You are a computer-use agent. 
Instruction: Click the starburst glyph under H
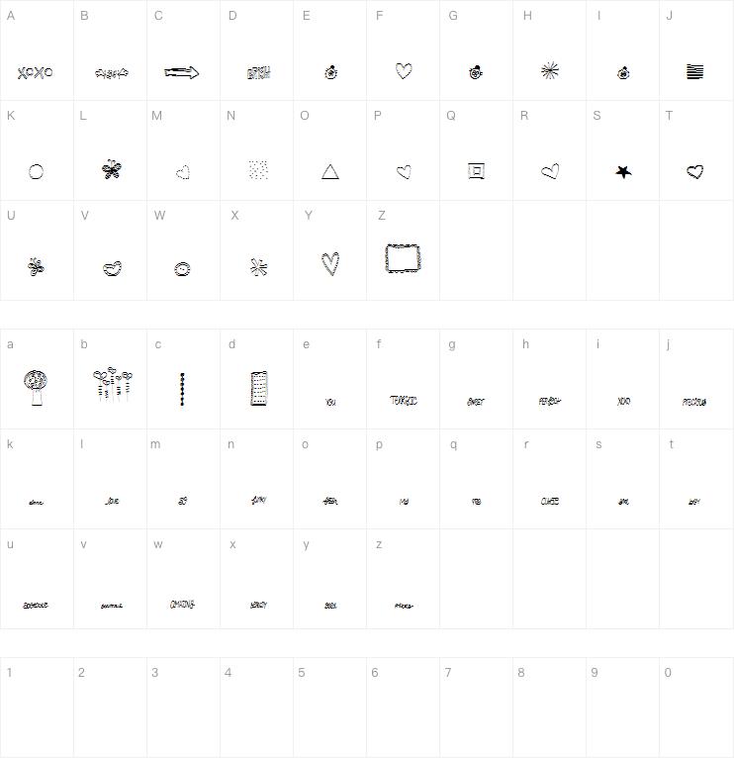(550, 71)
